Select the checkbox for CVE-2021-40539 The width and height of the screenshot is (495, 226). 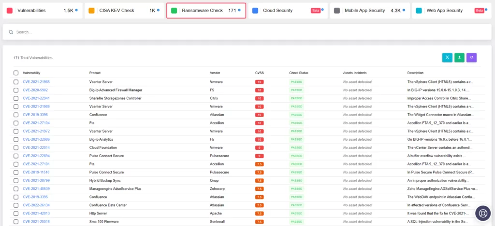coord(16,188)
